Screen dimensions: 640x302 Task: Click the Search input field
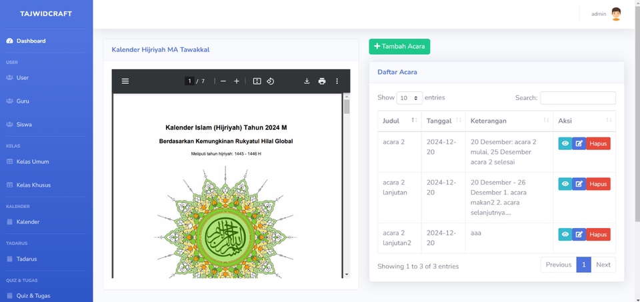coord(577,98)
